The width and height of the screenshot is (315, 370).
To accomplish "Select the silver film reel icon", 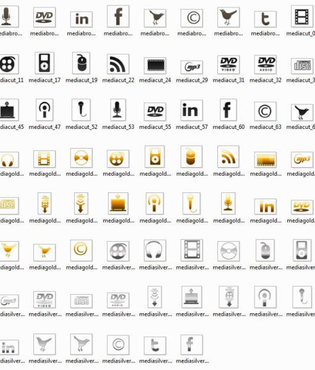I will point(118,251).
